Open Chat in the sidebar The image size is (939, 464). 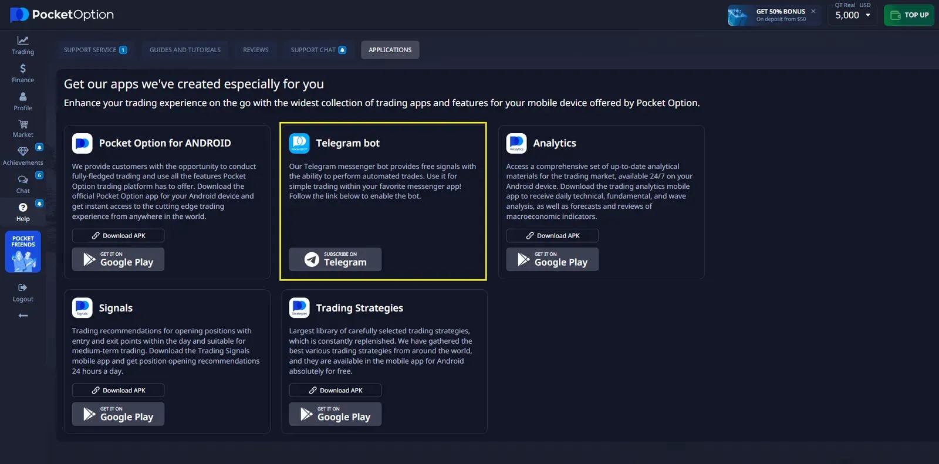click(x=23, y=184)
